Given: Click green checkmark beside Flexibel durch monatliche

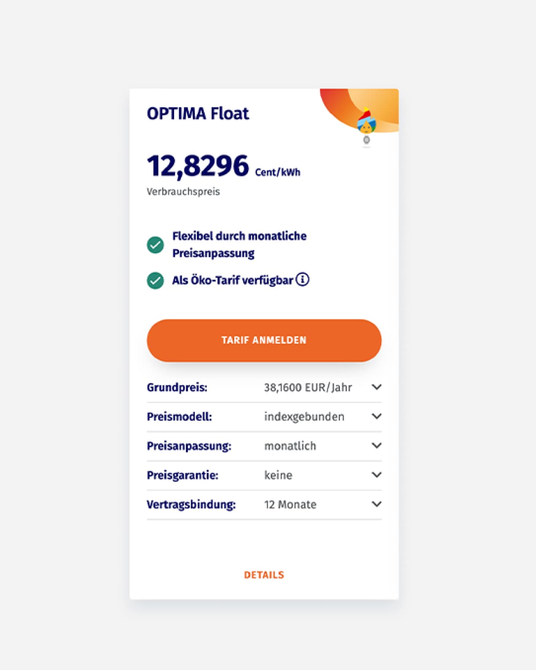Looking at the screenshot, I should 155,245.
